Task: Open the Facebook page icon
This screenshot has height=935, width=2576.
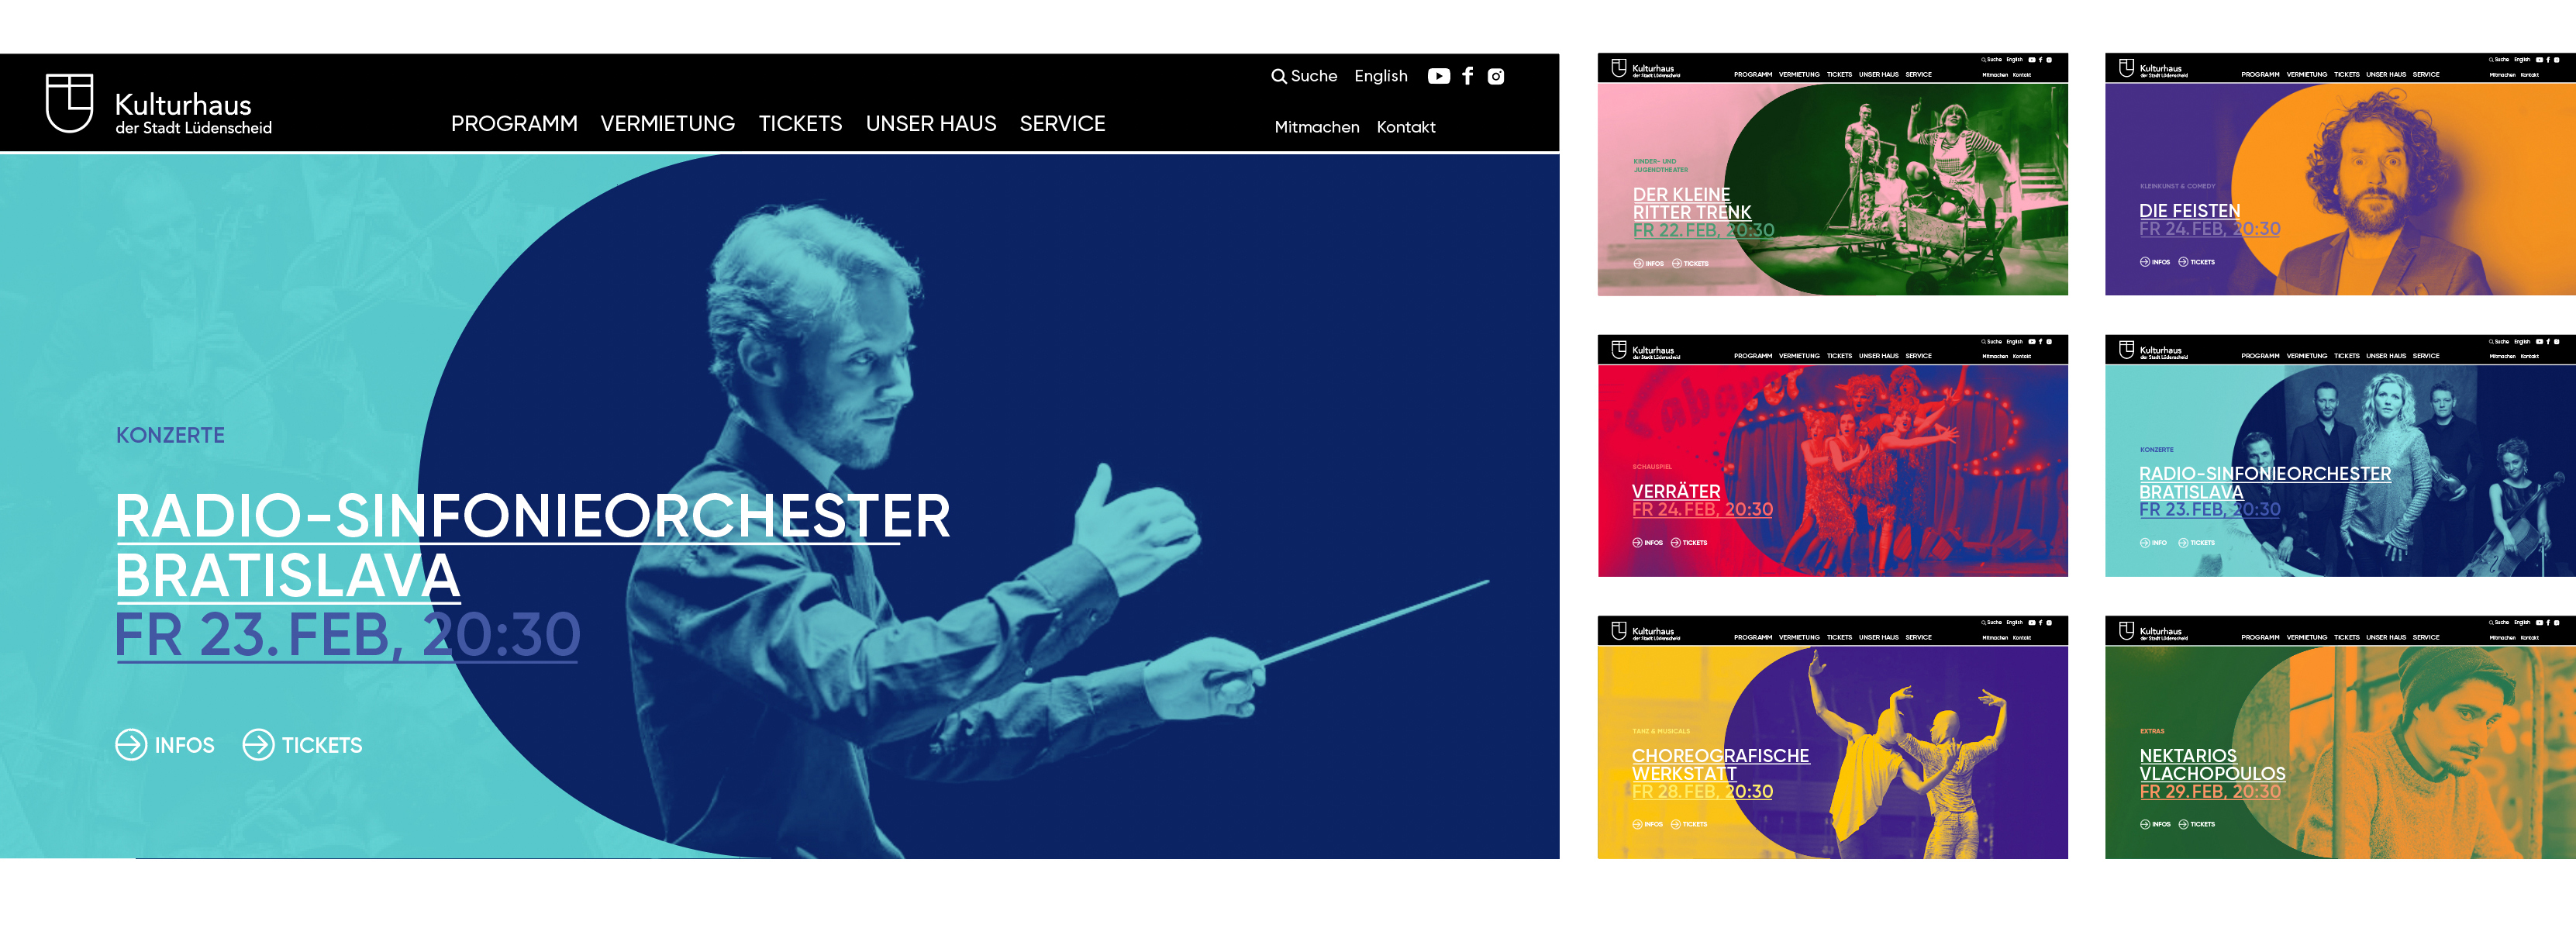Action: [1467, 76]
